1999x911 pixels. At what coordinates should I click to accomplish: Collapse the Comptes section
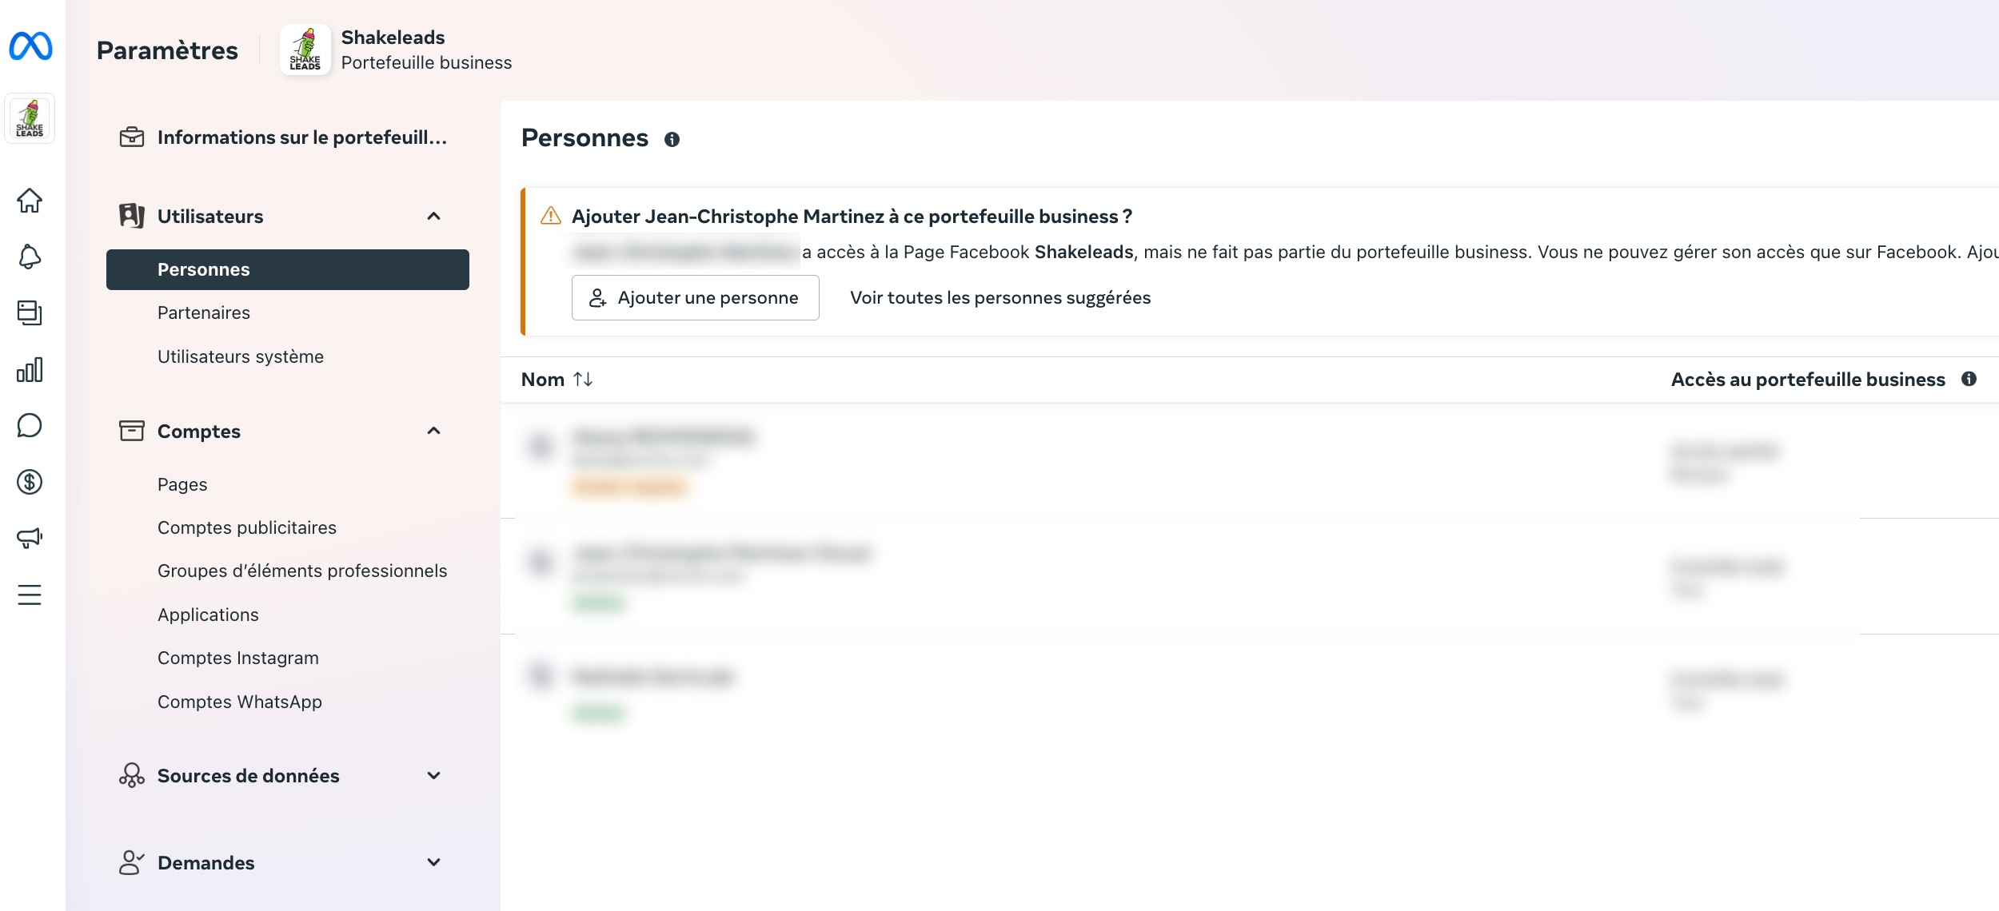click(434, 432)
